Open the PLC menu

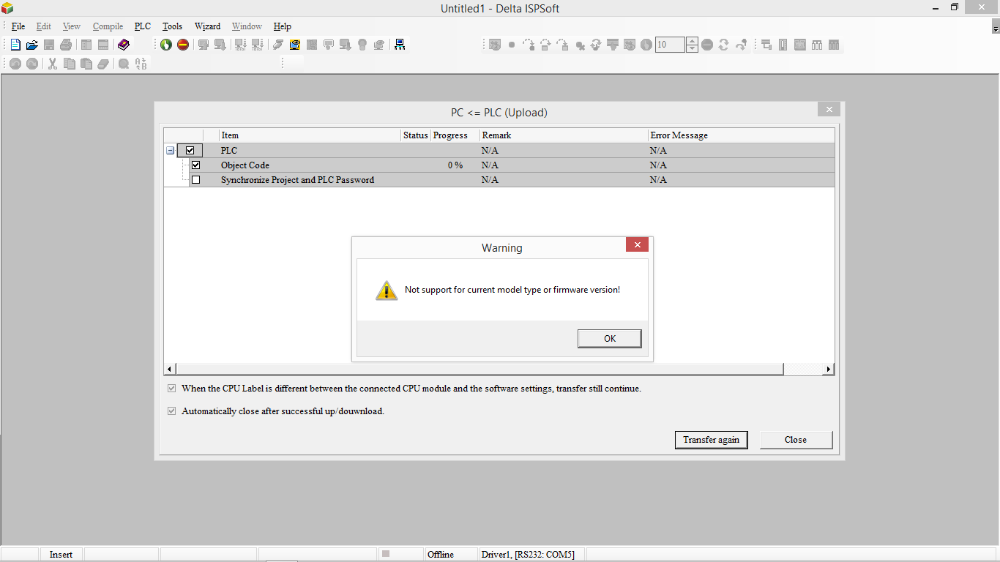tap(143, 26)
